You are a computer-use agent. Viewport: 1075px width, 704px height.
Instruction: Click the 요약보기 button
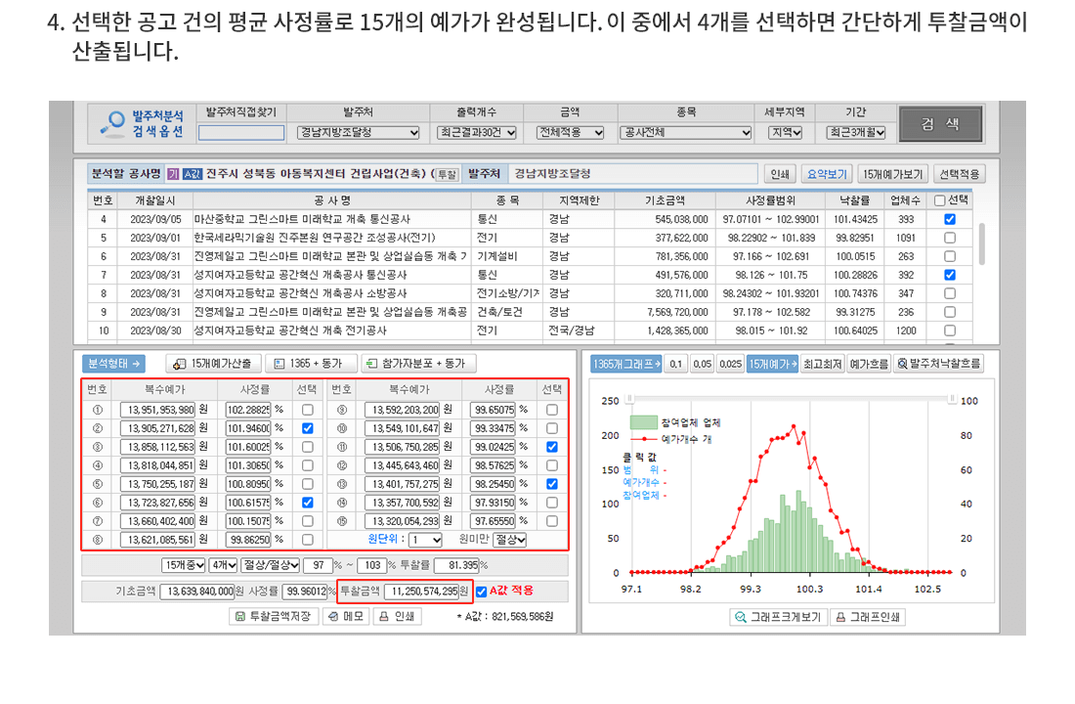[826, 174]
